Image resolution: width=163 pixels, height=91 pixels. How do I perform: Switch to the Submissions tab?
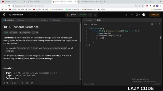tap(56, 20)
